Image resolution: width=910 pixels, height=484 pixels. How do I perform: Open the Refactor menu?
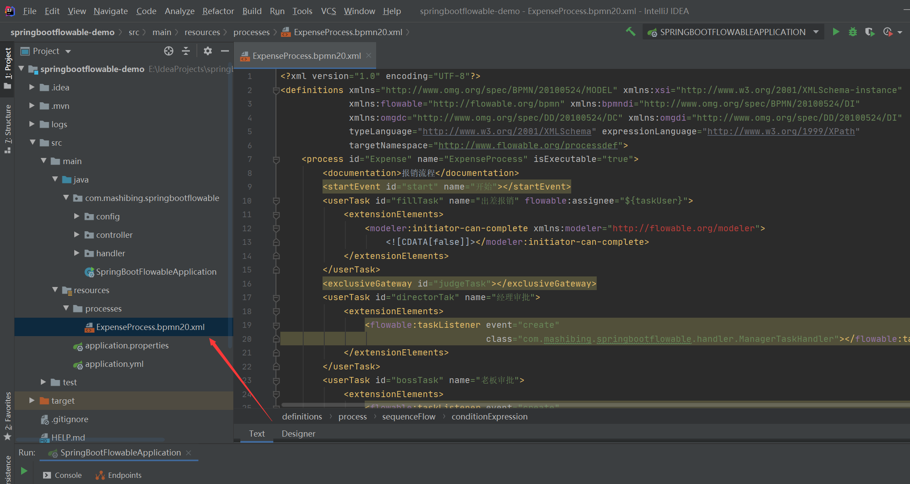218,11
